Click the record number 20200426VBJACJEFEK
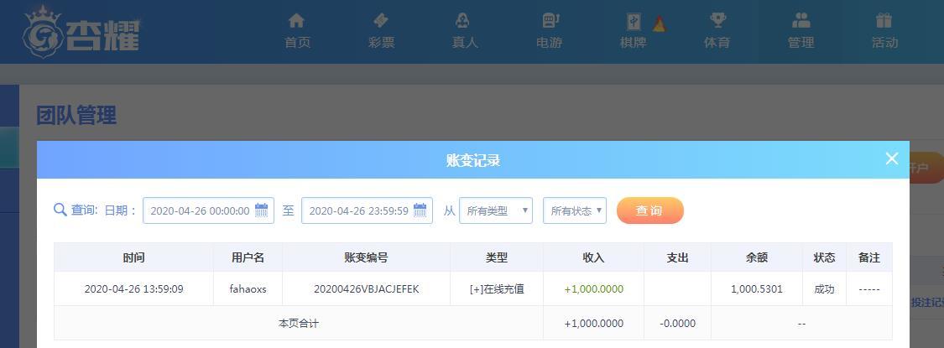The width and height of the screenshot is (944, 348). pyautogui.click(x=366, y=289)
